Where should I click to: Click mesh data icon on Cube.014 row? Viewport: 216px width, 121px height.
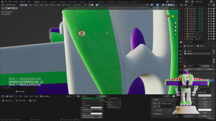202,9
